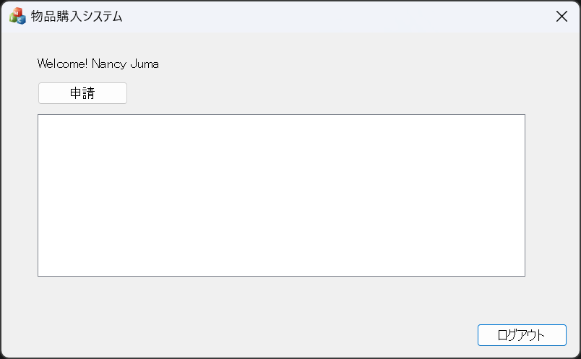Image resolution: width=581 pixels, height=359 pixels.
Task: Close the 物品購入システム window
Action: click(561, 17)
